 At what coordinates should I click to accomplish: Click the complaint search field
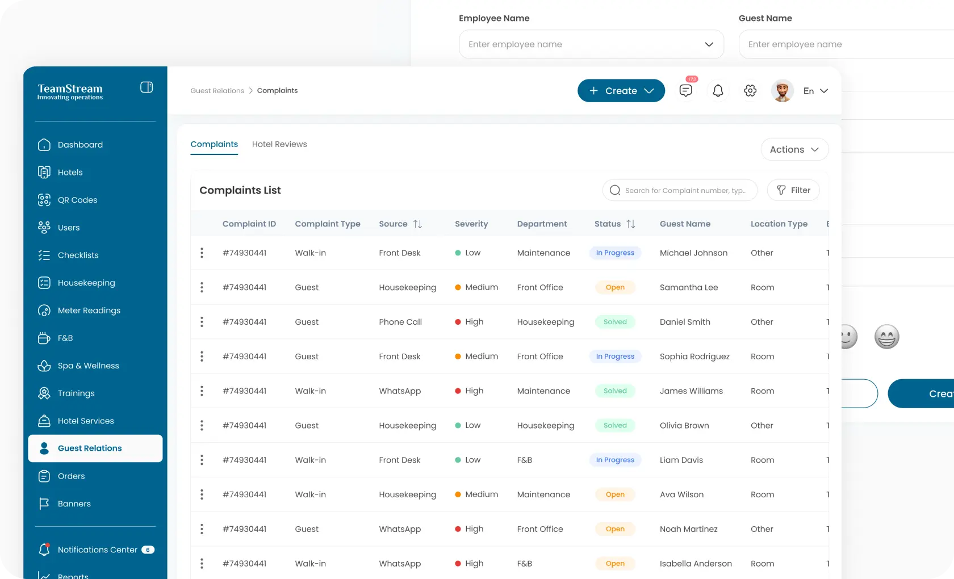684,190
